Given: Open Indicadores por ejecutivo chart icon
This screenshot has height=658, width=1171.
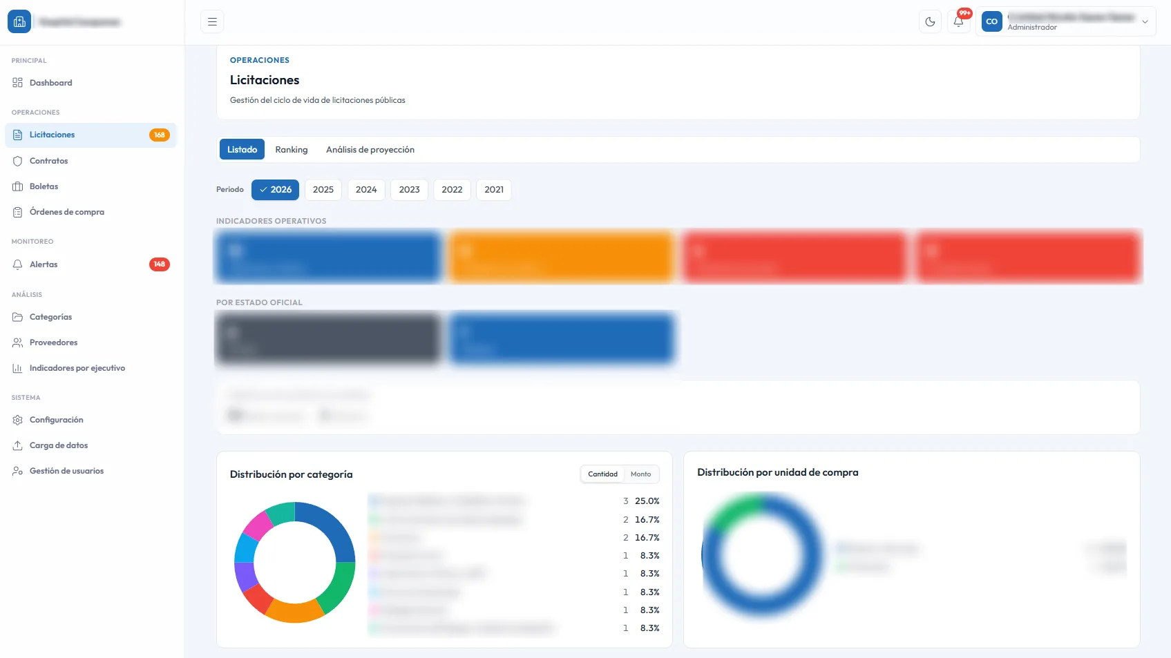Looking at the screenshot, I should point(17,367).
